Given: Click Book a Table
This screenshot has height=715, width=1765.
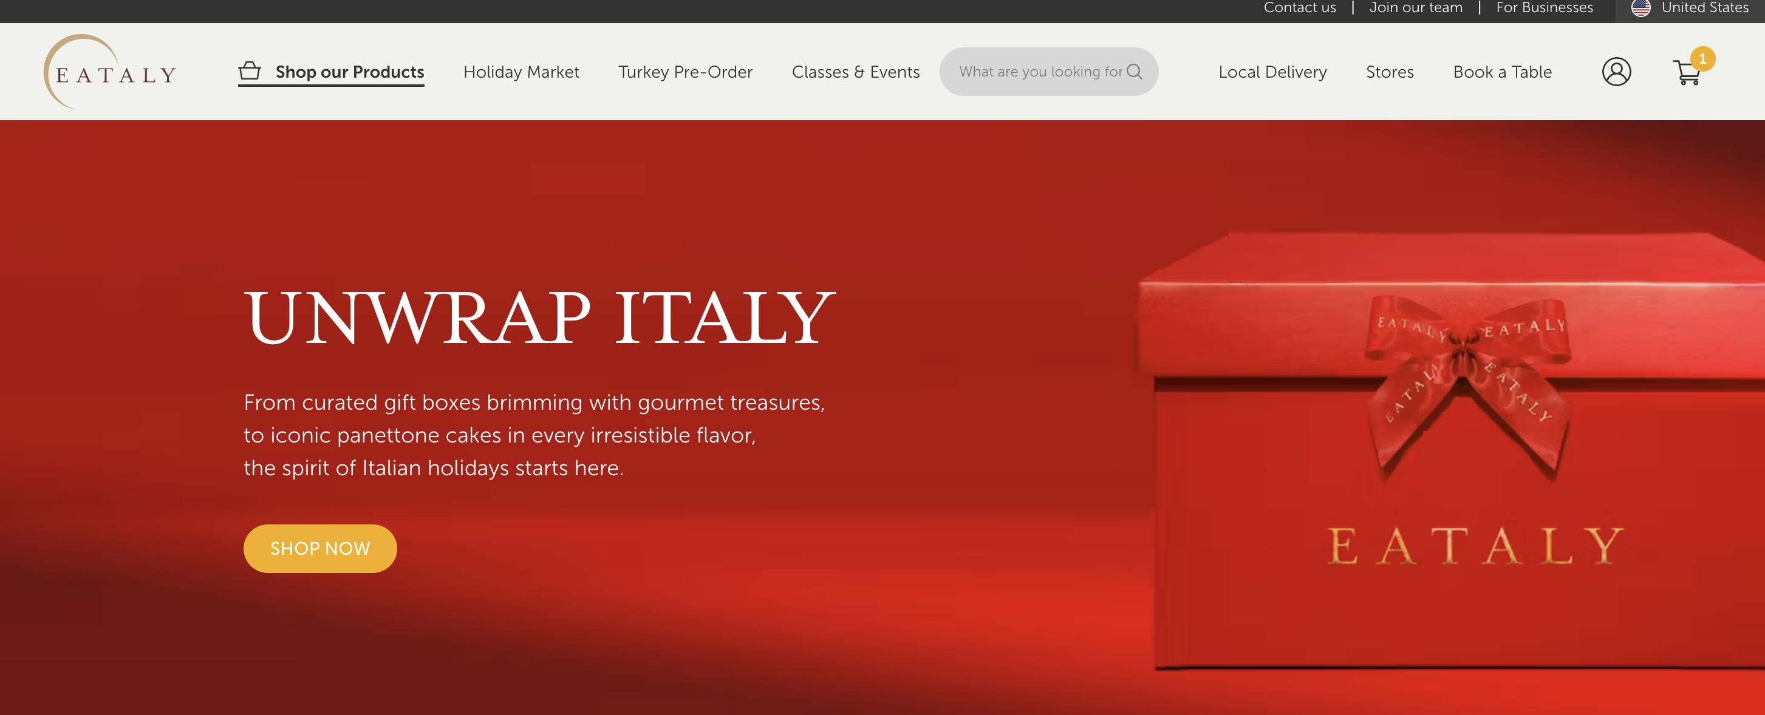Looking at the screenshot, I should point(1502,72).
